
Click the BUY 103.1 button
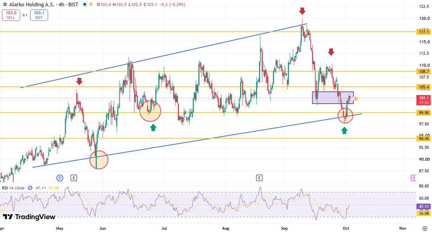coord(39,15)
